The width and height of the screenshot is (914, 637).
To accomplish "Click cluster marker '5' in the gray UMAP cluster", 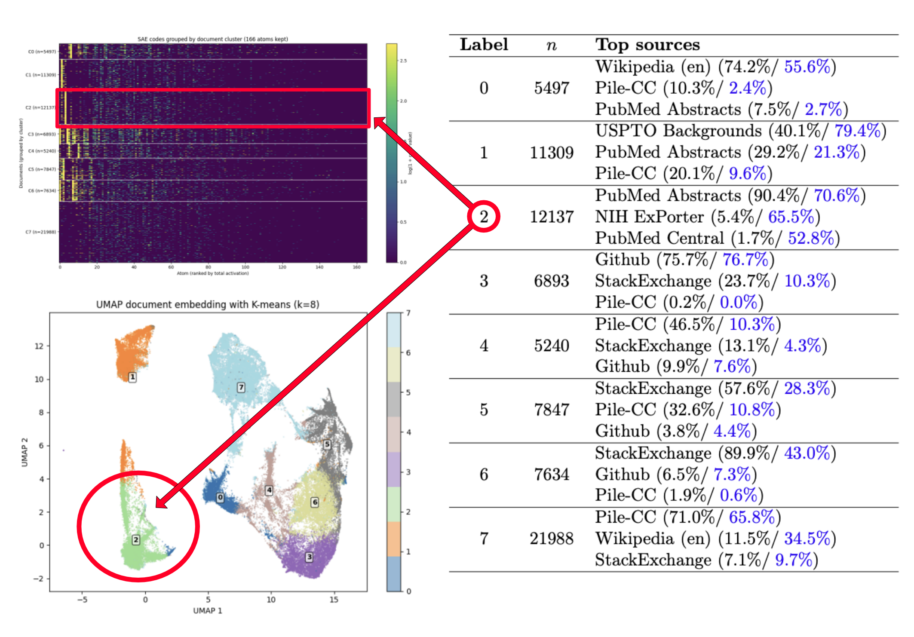I will click(x=327, y=444).
